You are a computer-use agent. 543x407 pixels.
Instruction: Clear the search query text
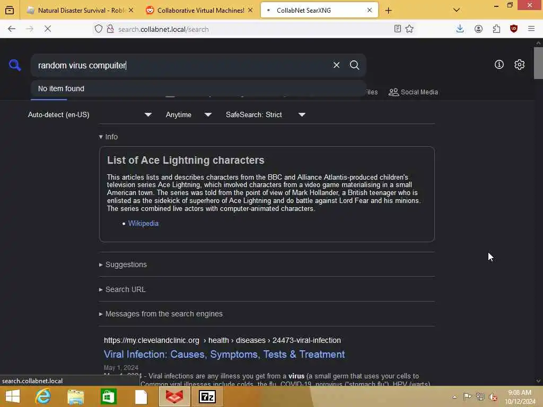click(x=336, y=65)
